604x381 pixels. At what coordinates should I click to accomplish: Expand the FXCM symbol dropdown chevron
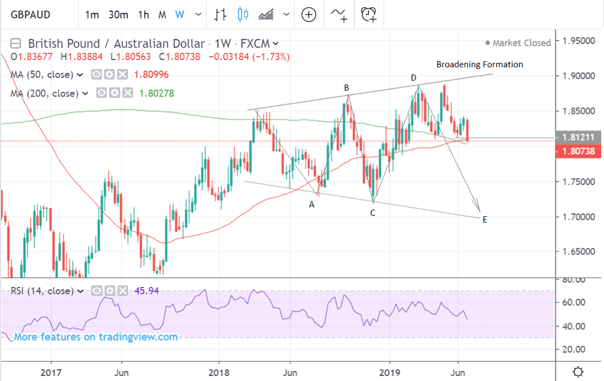pyautogui.click(x=277, y=43)
